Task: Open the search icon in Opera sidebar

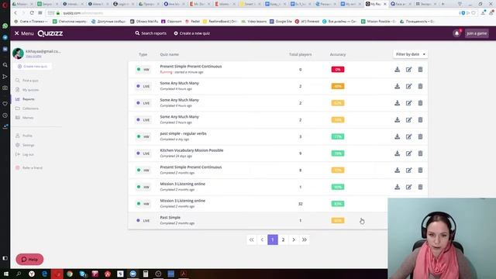Action: (x=5, y=65)
